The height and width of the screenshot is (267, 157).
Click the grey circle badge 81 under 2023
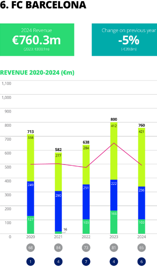click(x=114, y=247)
